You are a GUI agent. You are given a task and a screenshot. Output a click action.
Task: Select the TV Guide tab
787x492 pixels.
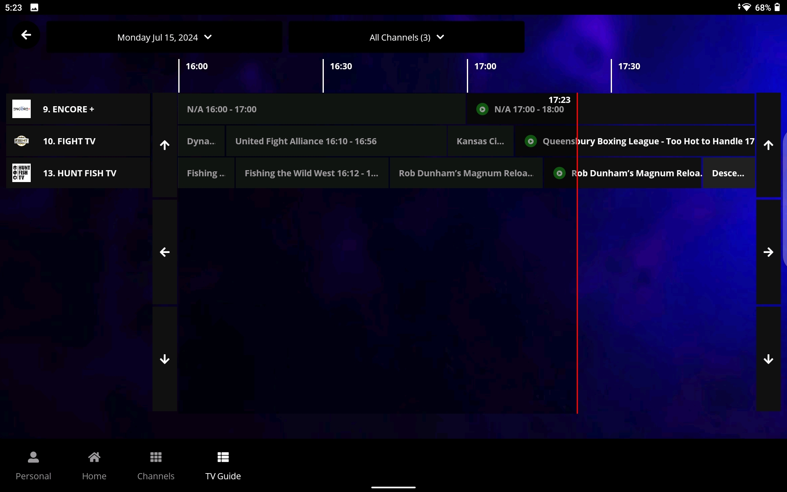[x=223, y=466]
